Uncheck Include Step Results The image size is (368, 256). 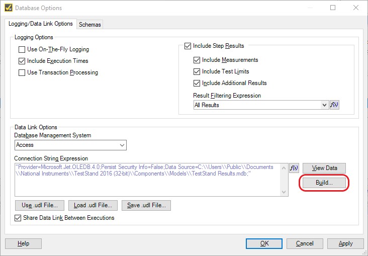pyautogui.click(x=188, y=46)
